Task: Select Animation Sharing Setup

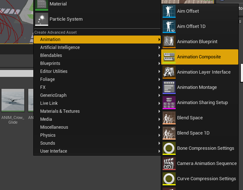Action: [x=200, y=103]
